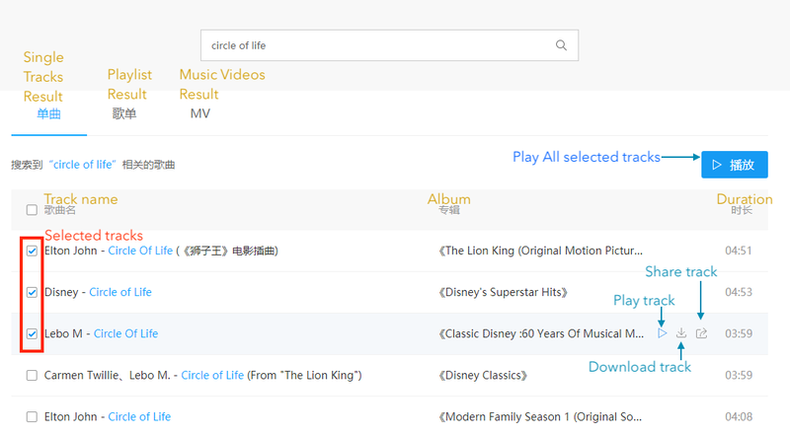This screenshot has width=790, height=435.
Task: Click the search magnifier icon
Action: (x=561, y=45)
